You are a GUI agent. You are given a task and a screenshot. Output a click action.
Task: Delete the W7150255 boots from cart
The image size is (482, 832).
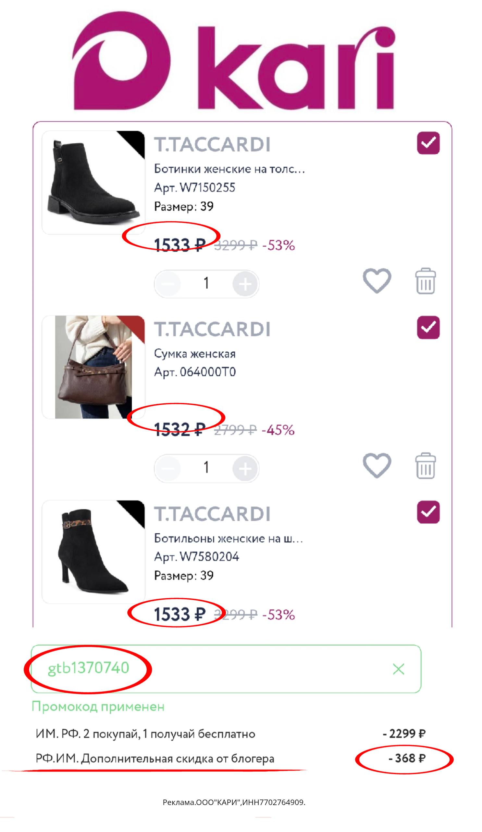(425, 281)
